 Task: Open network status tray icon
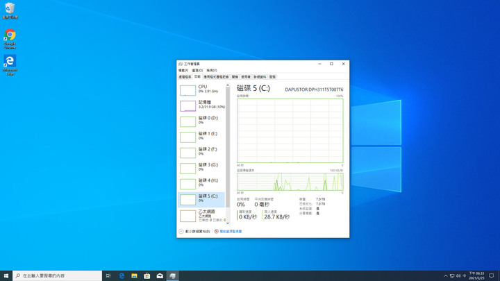[452, 275]
